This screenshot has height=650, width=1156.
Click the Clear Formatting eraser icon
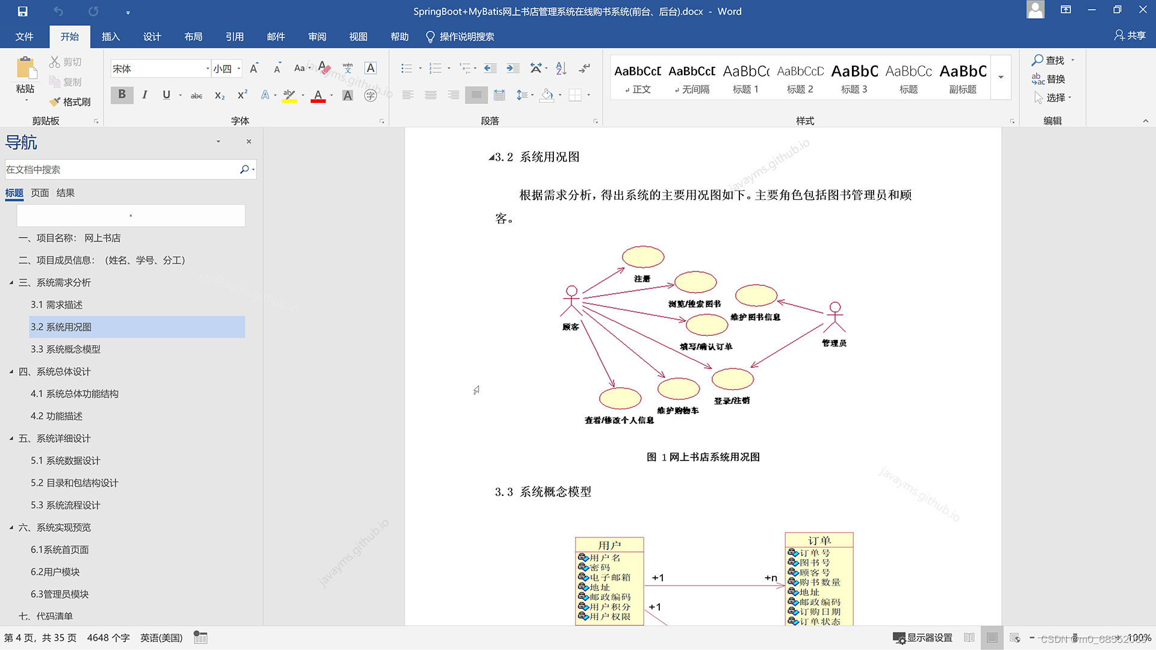click(324, 67)
